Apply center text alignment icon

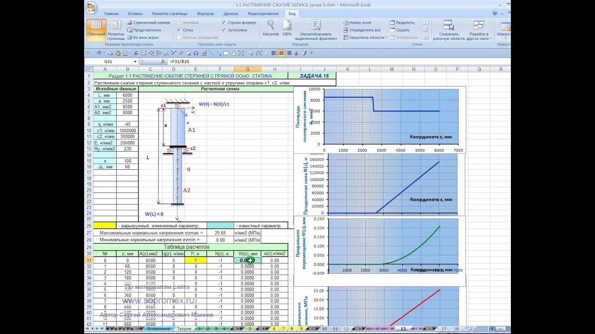click(x=281, y=53)
